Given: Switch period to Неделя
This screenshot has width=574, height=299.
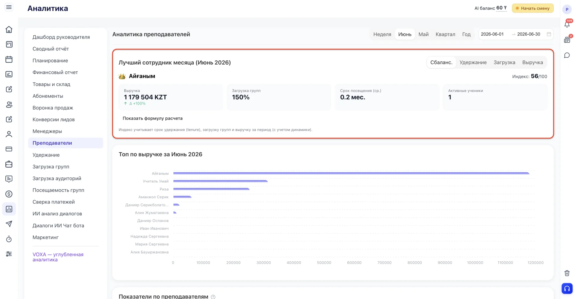Looking at the screenshot, I should pyautogui.click(x=382, y=34).
